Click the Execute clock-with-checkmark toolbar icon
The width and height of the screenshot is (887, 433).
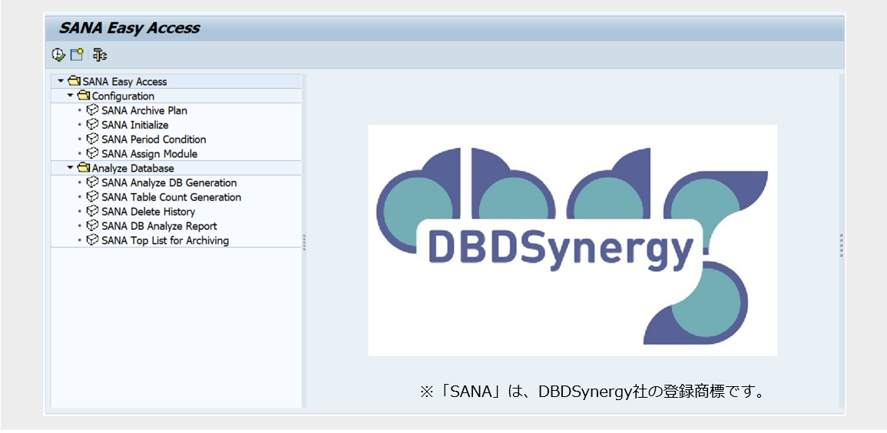[x=58, y=54]
